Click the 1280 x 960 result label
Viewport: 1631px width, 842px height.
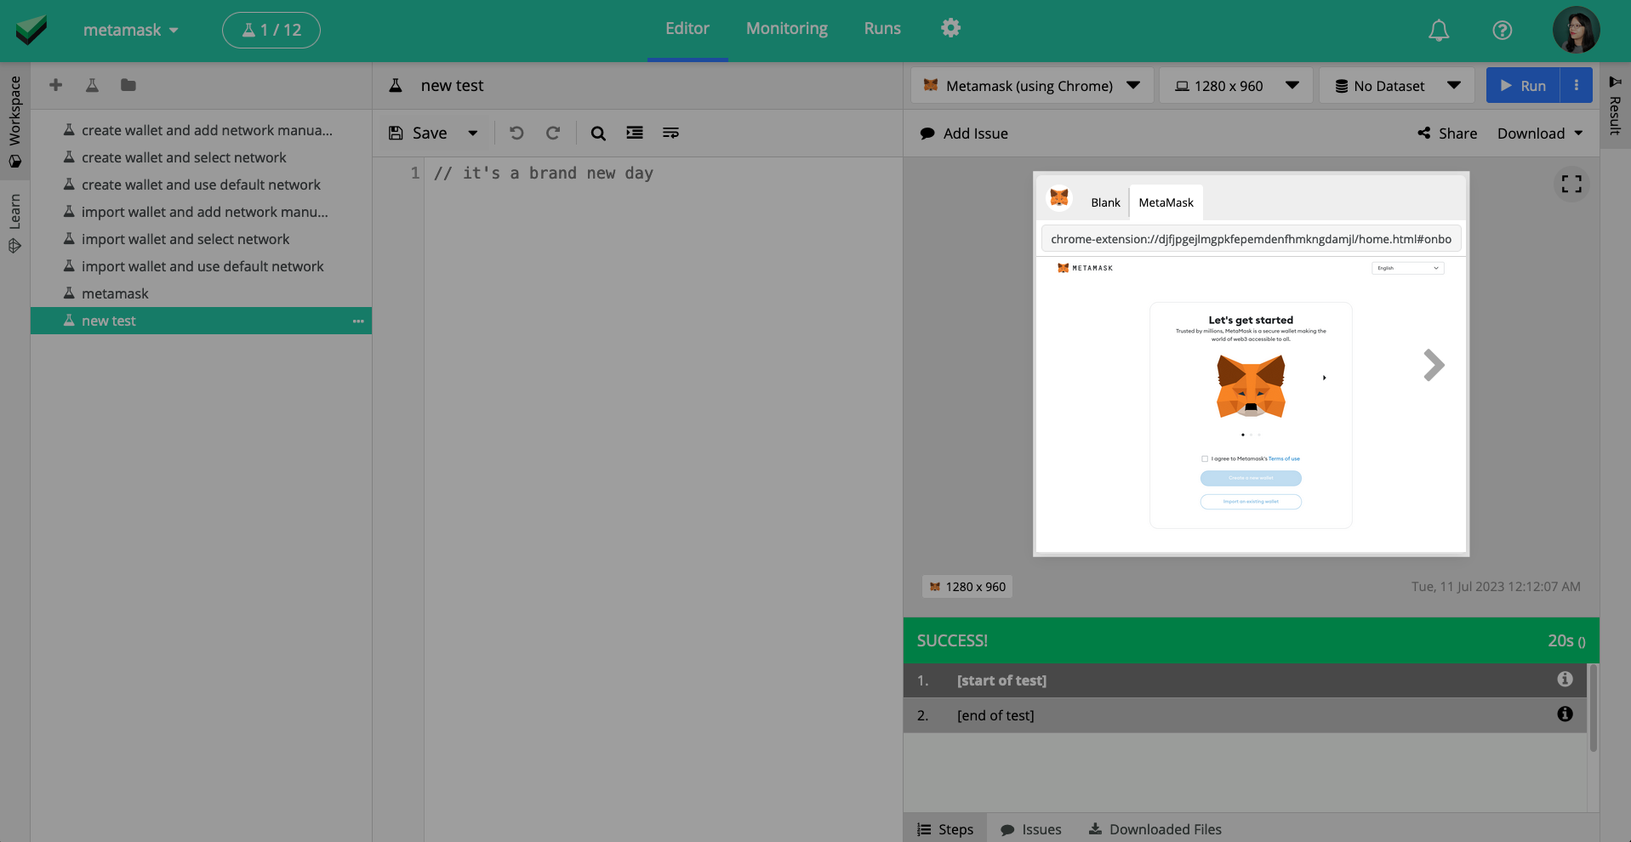click(967, 587)
